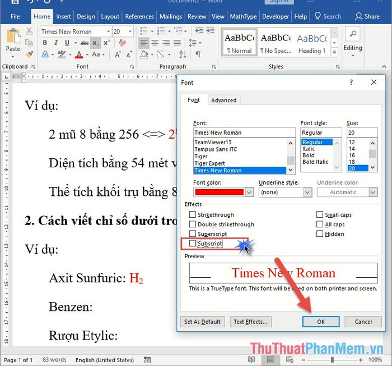The width and height of the screenshot is (392, 366).
Task: Center text in Paragraph group
Action: click(155, 43)
